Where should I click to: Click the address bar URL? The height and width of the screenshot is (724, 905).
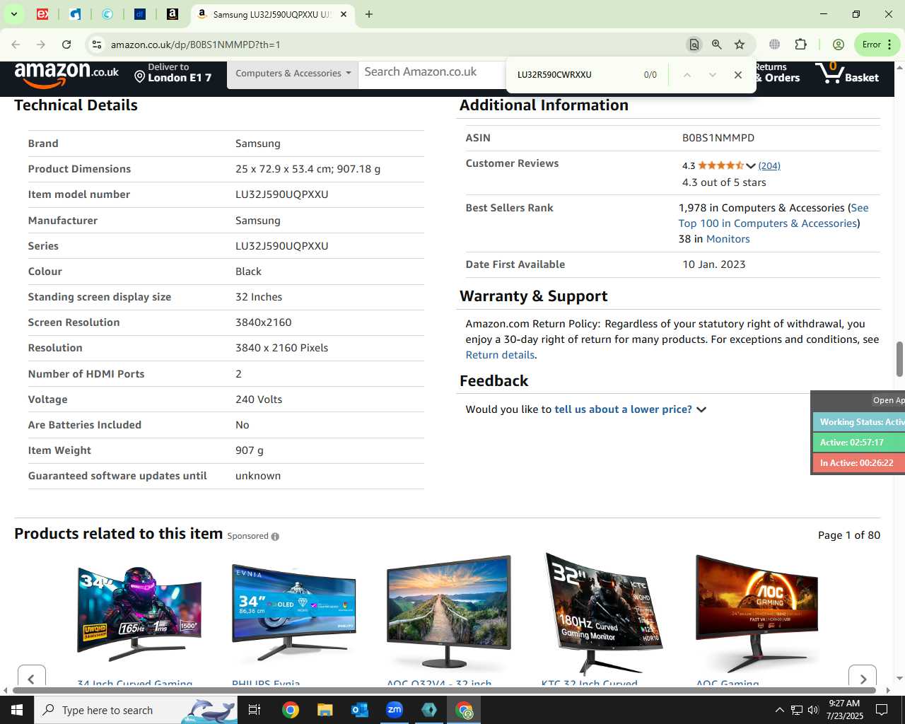[x=196, y=45]
